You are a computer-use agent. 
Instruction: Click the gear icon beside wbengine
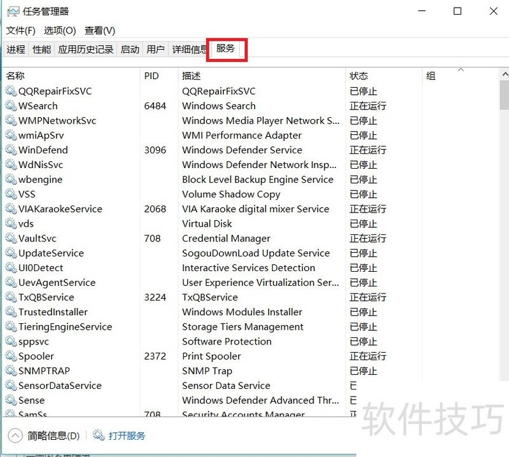point(11,179)
